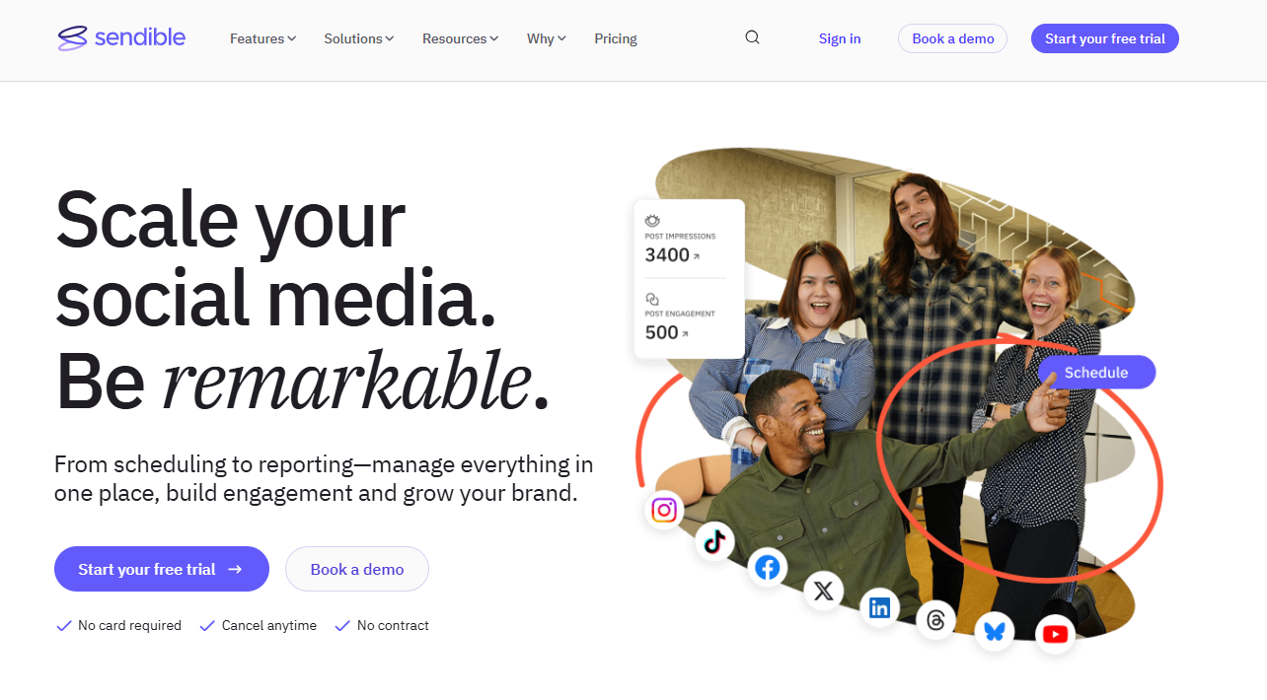Expand the Why menu

tap(547, 38)
